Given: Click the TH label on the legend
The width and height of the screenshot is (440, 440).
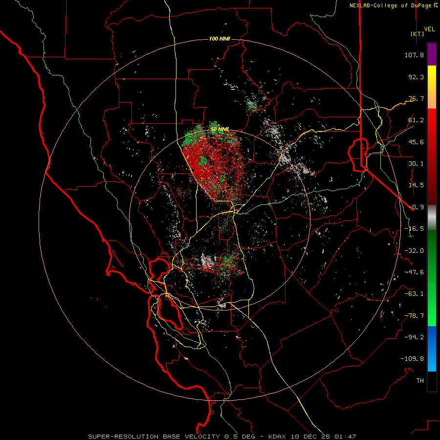Looking at the screenshot, I should point(420,381).
